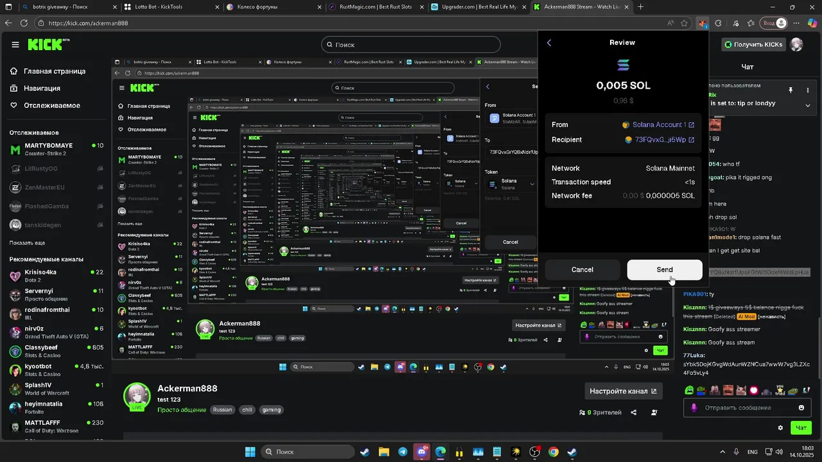Click the user report icon next to share
The width and height of the screenshot is (822, 462).
[654, 413]
